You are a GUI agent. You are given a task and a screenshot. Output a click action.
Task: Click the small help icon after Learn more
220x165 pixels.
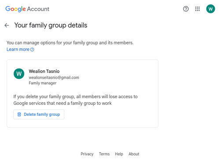pos(32,50)
